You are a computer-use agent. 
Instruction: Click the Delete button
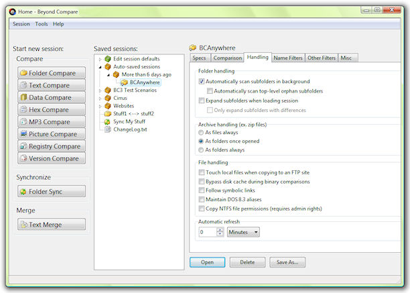click(247, 262)
